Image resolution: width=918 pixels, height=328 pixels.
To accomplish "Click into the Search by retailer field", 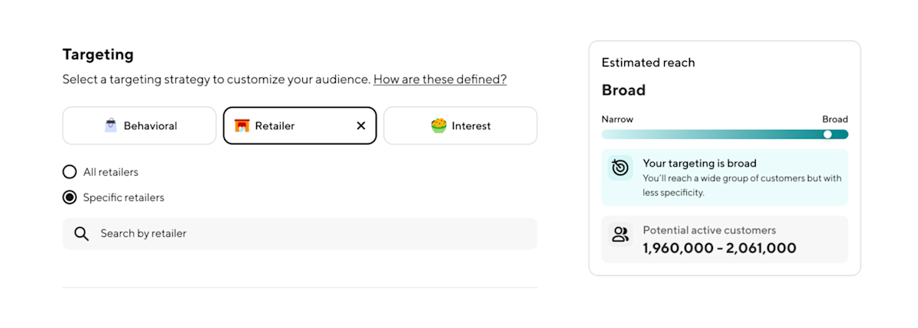I will pyautogui.click(x=300, y=233).
